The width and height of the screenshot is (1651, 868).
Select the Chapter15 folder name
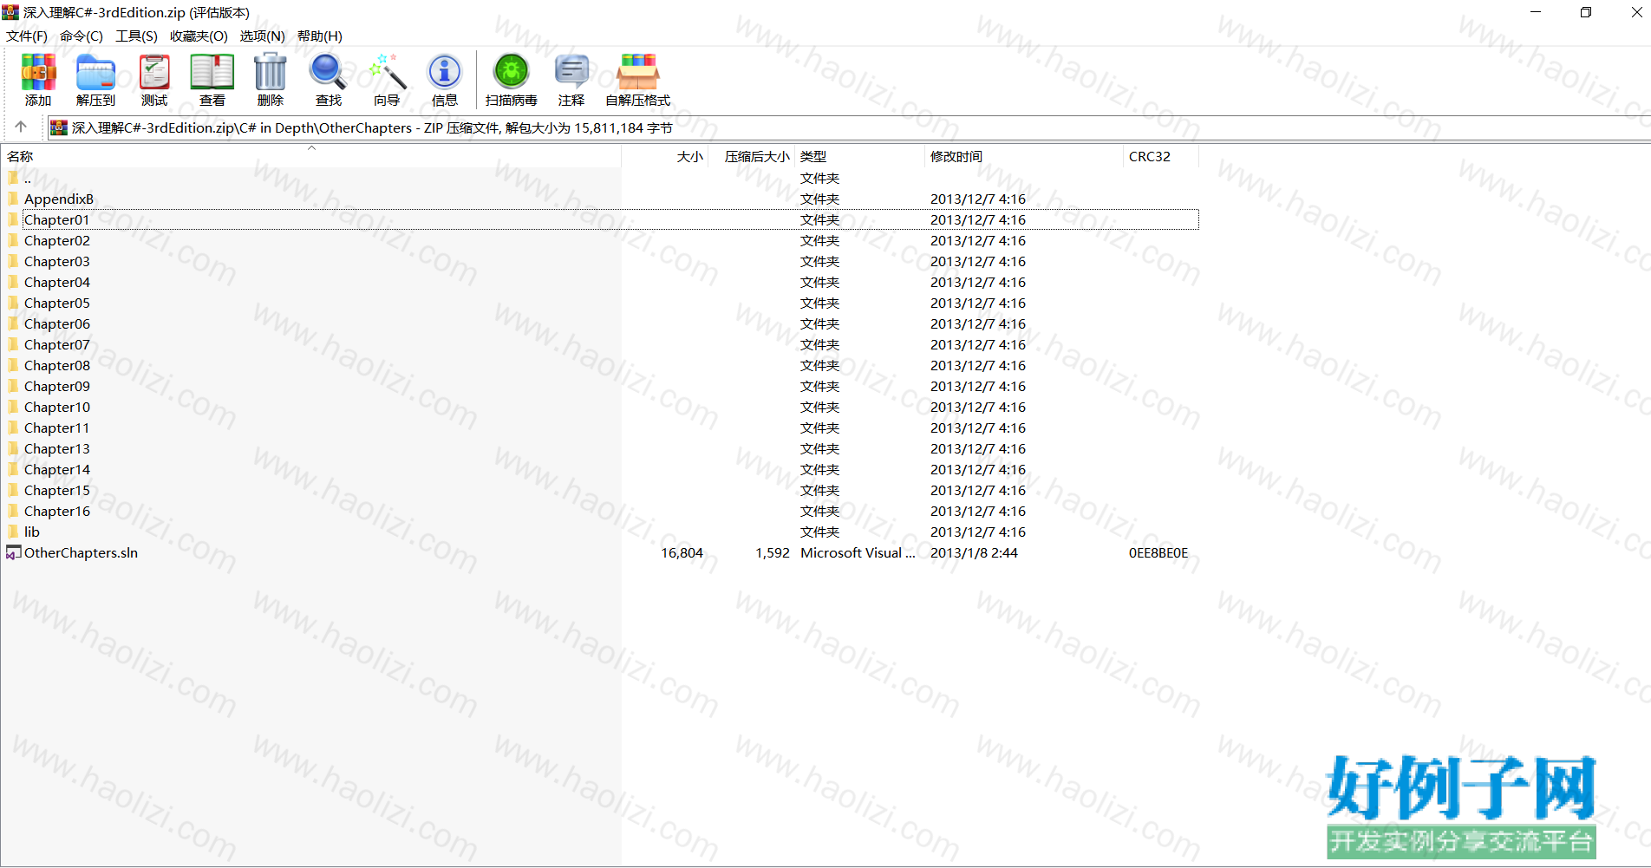click(x=57, y=490)
